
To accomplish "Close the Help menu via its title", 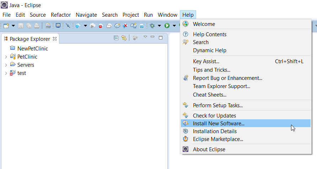I will click(188, 15).
